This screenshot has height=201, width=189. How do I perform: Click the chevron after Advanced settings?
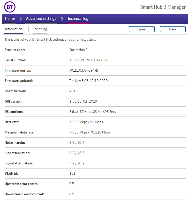pos(62,19)
